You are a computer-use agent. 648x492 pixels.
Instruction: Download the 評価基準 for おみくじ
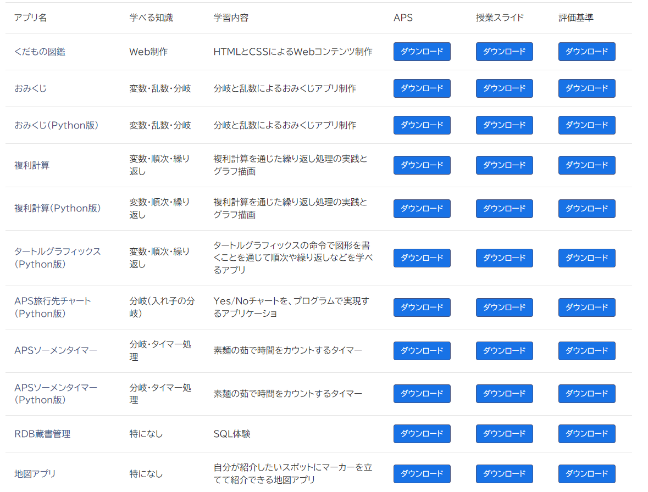click(586, 88)
